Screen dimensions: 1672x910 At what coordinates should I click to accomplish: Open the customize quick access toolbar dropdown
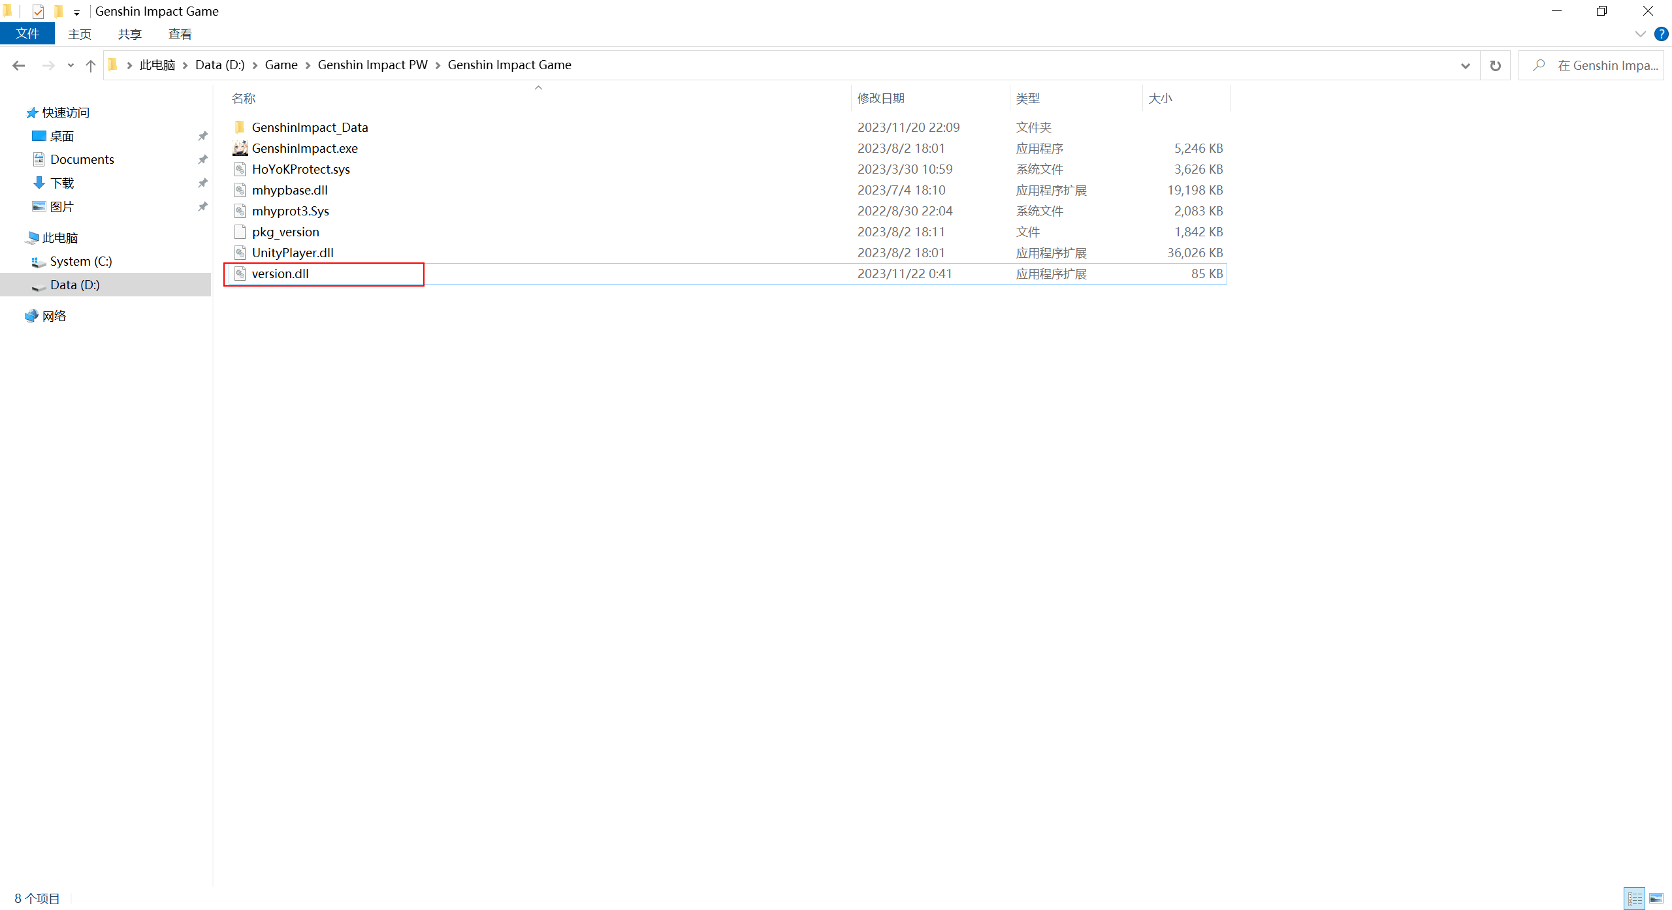point(76,12)
